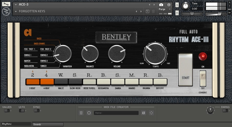Click the pan L/R slider

tap(192, 14)
